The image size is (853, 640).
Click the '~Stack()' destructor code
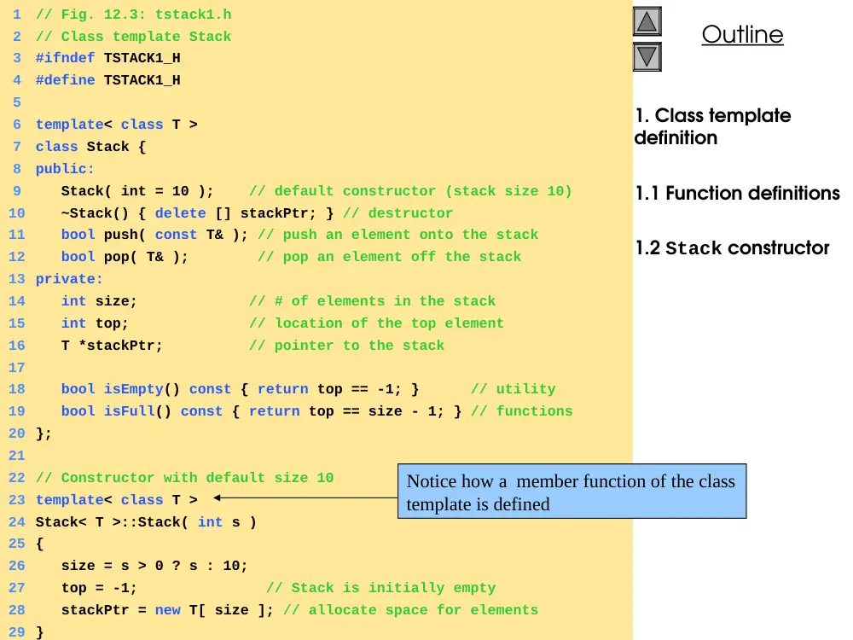(x=197, y=212)
